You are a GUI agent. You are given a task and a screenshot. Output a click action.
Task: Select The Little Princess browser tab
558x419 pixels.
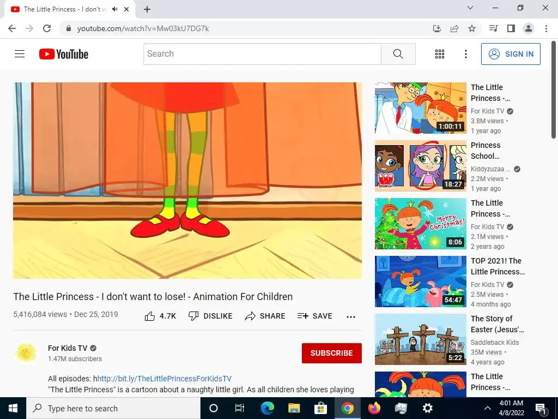pos(70,9)
